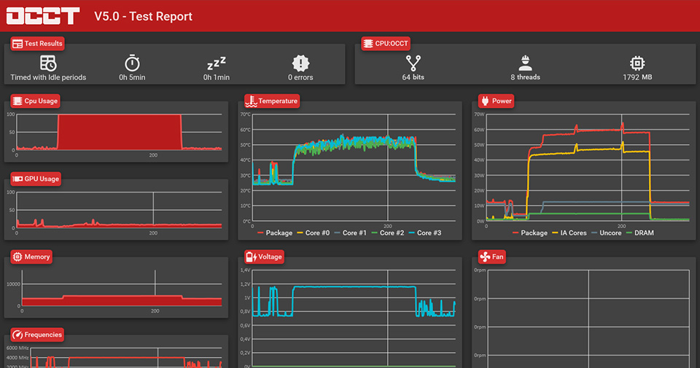Click the GPU Usage card icon
Viewport: 700px width, 368px height.
17,179
